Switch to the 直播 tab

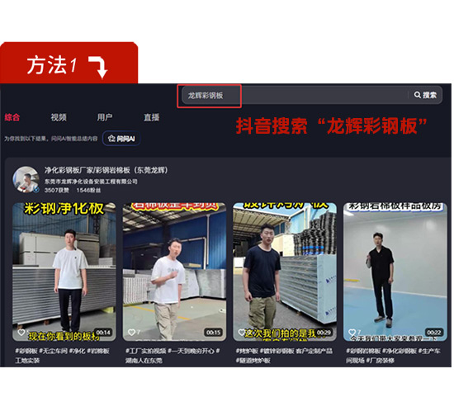tap(152, 117)
